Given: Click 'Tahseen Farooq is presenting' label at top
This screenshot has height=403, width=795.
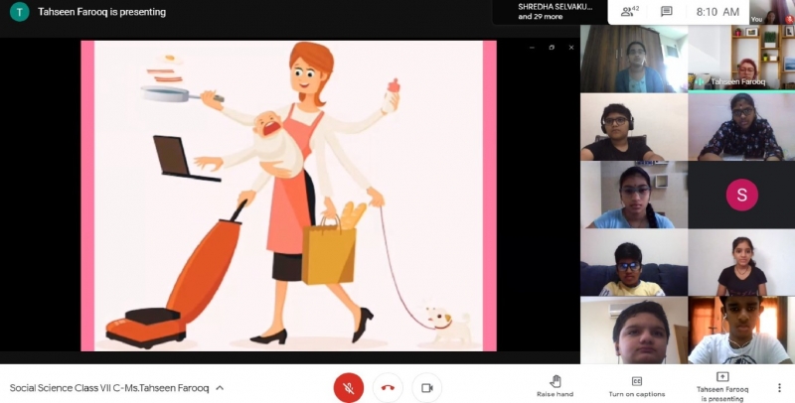Looking at the screenshot, I should [x=101, y=12].
